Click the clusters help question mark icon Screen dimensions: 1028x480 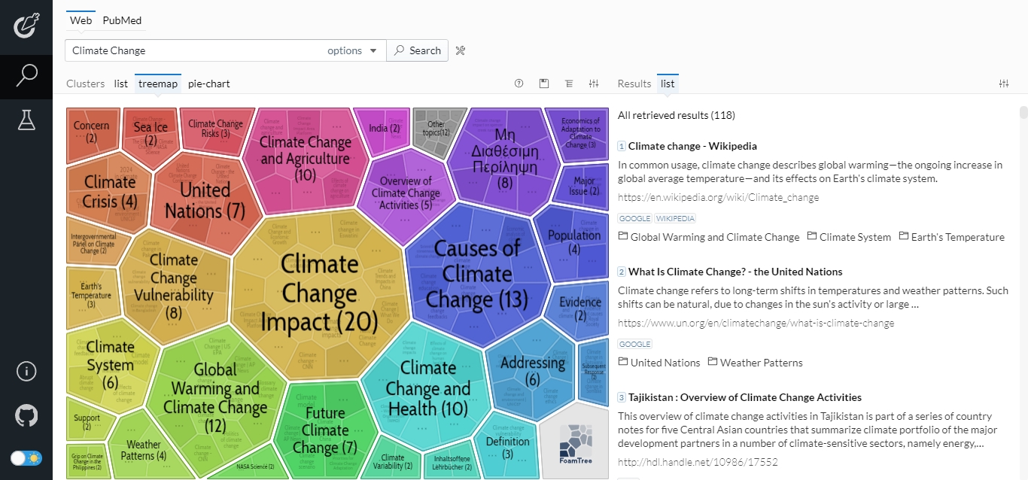click(x=519, y=84)
